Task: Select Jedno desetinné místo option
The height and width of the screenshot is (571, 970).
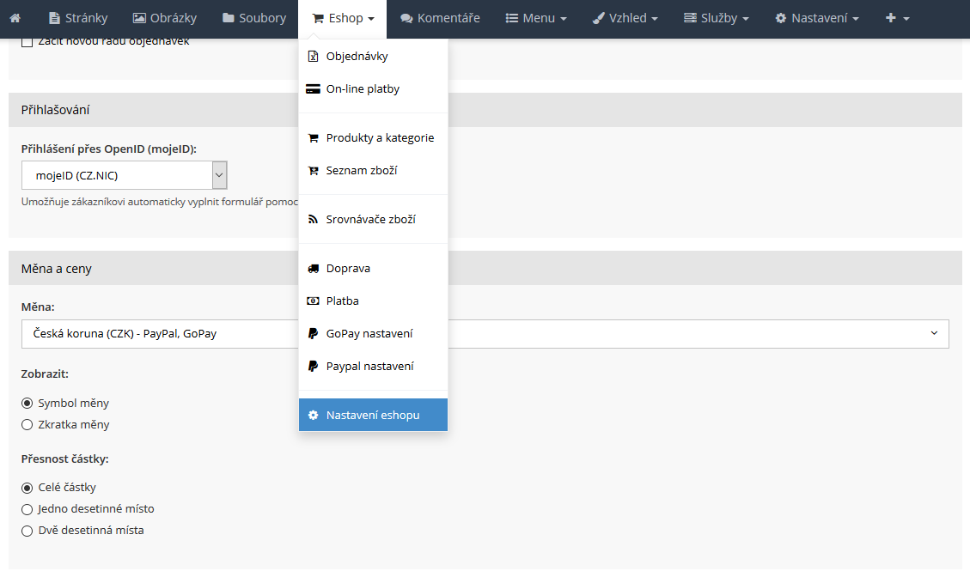Action: tap(27, 509)
